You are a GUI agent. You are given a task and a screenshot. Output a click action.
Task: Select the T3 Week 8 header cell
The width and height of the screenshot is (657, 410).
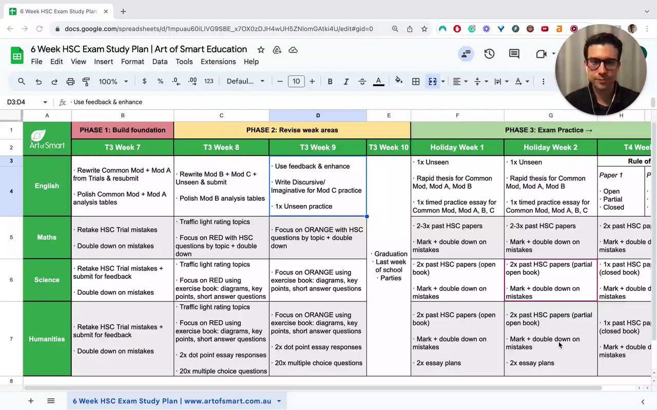[x=221, y=147]
